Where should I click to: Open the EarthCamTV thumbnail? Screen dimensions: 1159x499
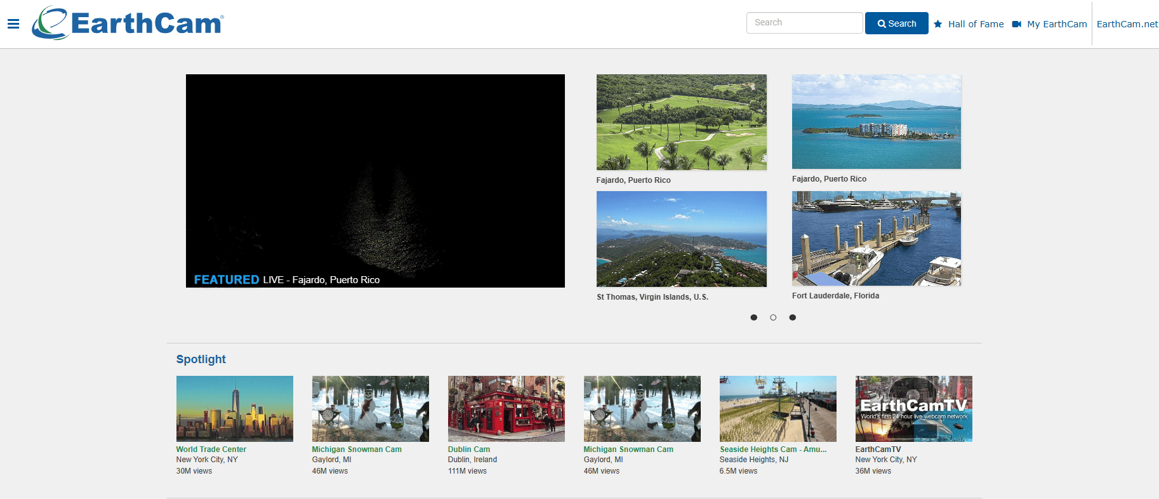click(x=913, y=408)
